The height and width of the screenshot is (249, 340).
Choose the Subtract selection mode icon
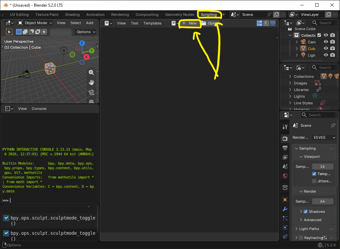(31, 32)
